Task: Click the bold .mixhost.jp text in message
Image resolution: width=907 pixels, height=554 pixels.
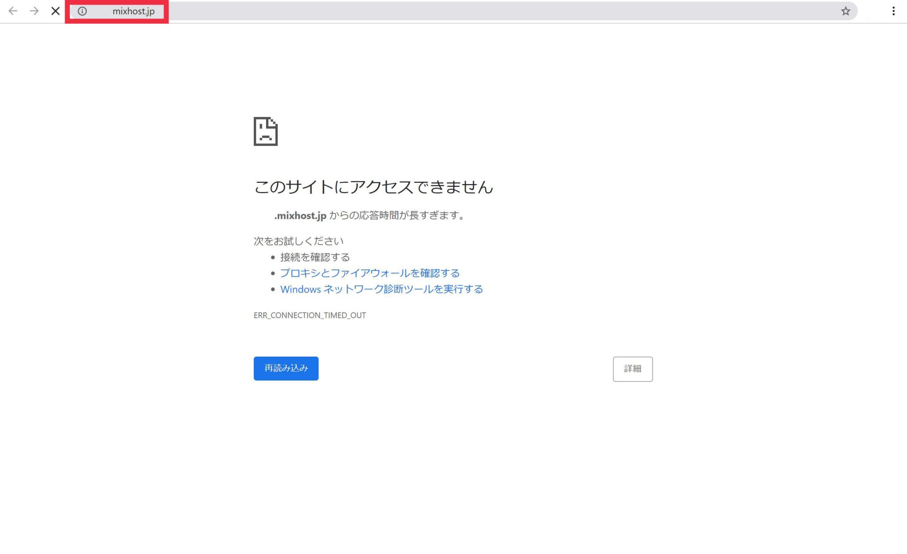Action: point(300,215)
